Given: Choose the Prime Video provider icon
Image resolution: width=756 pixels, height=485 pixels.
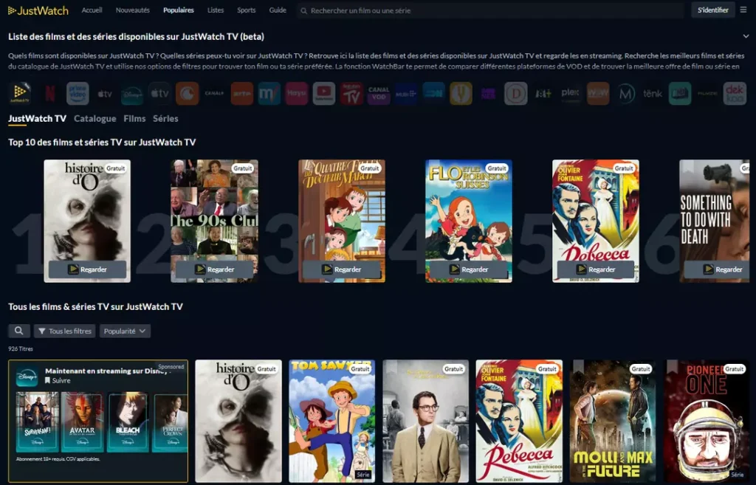Looking at the screenshot, I should 78,93.
